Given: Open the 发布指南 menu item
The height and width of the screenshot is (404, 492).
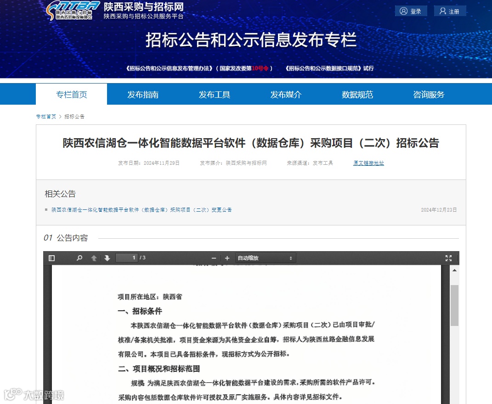Looking at the screenshot, I should pos(143,95).
